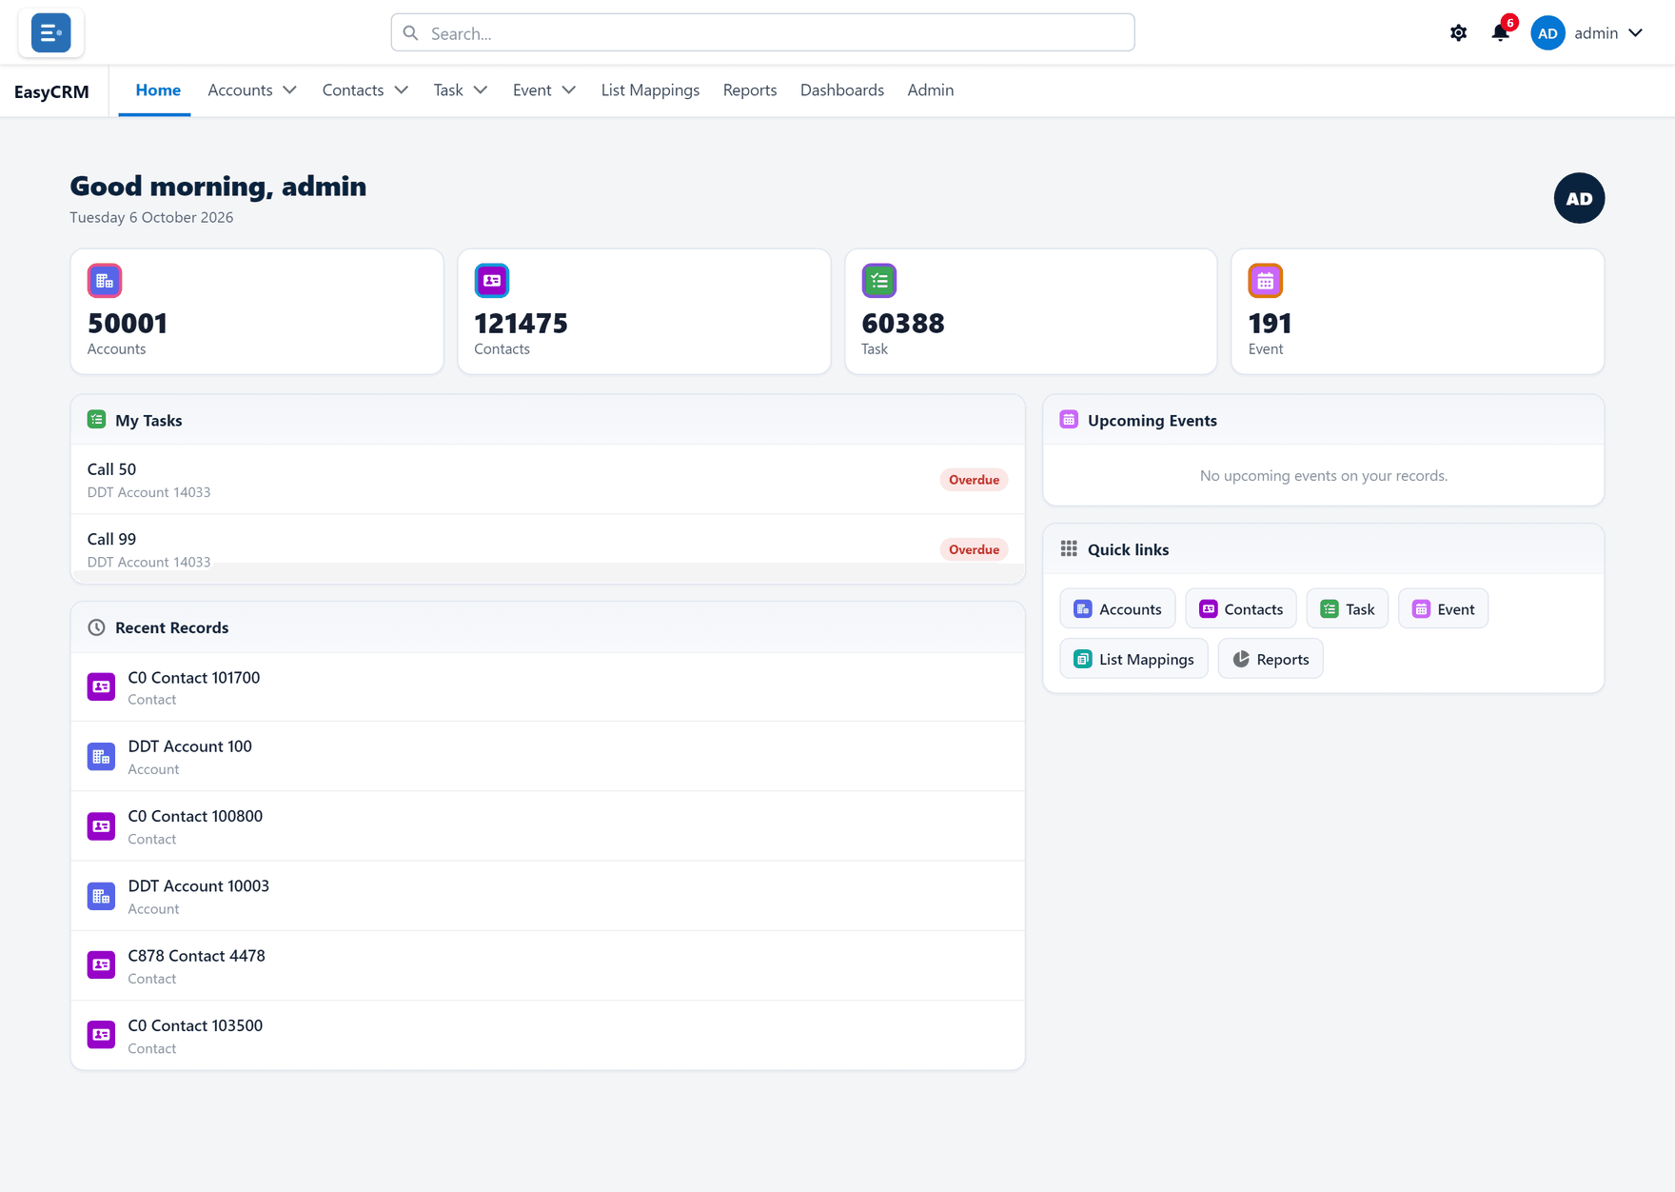Click the Accounts stat card icon
Screen dimensions: 1675x1192
105,281
